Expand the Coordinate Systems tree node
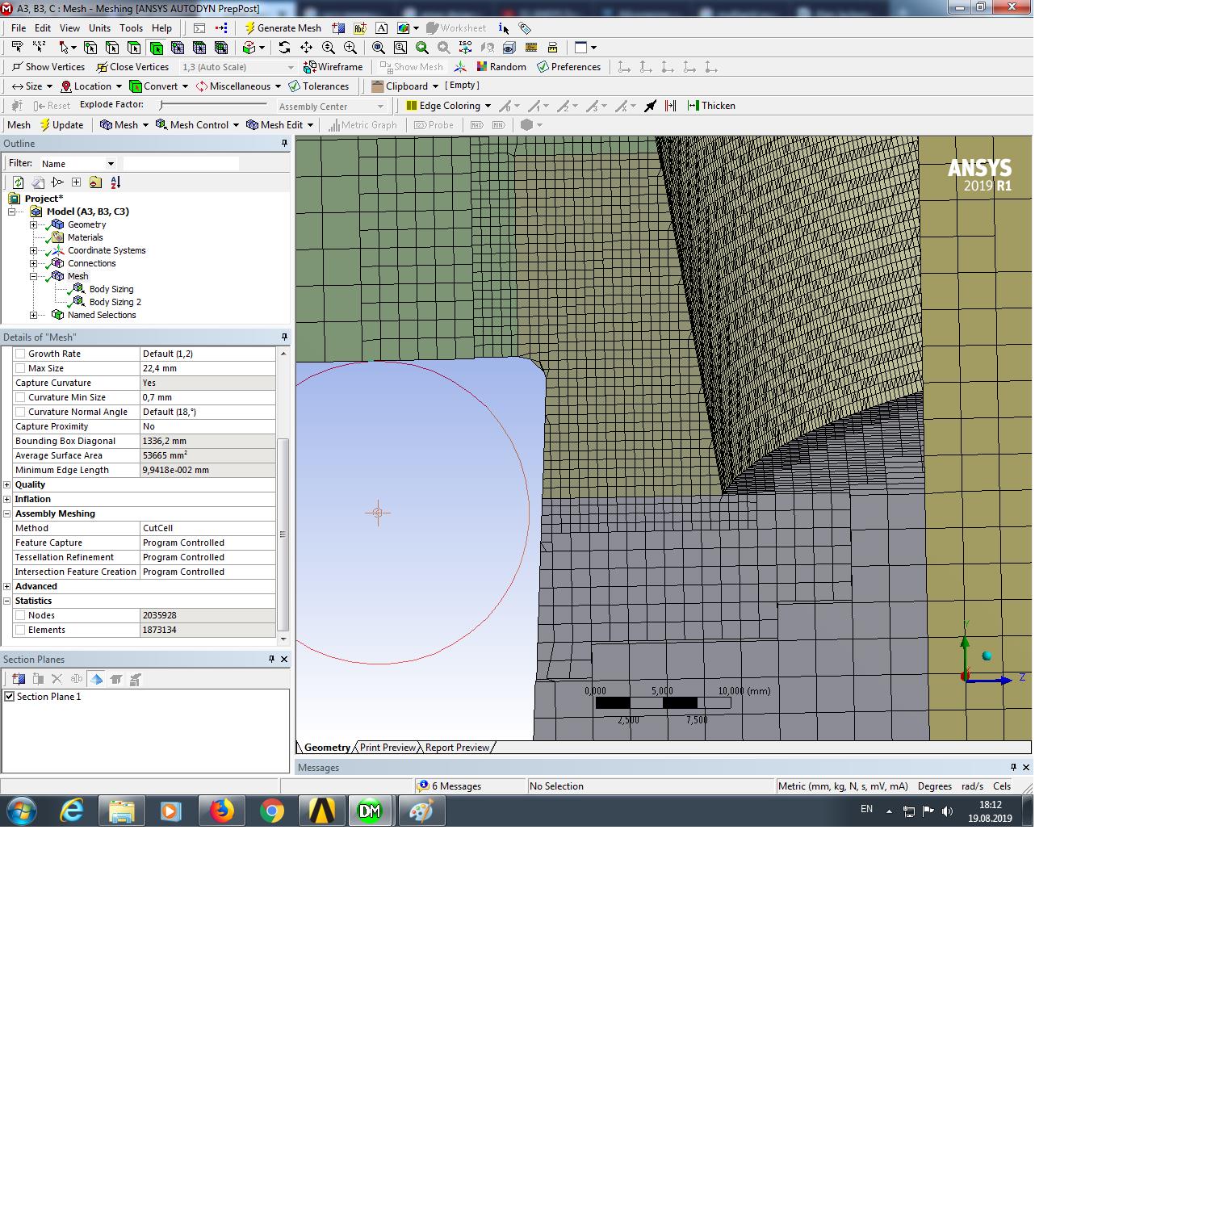 (x=34, y=250)
